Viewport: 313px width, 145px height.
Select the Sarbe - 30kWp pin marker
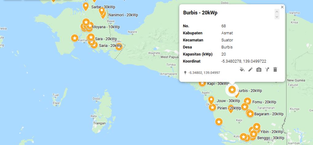pyautogui.click(x=86, y=6)
